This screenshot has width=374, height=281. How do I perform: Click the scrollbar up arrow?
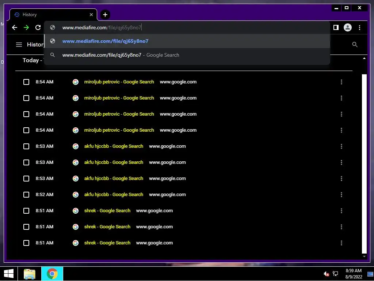pos(364,58)
